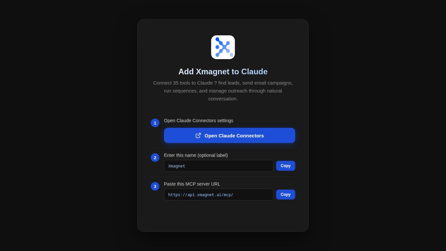Click the 'Connect 35 tools to Claude' description

(223, 91)
